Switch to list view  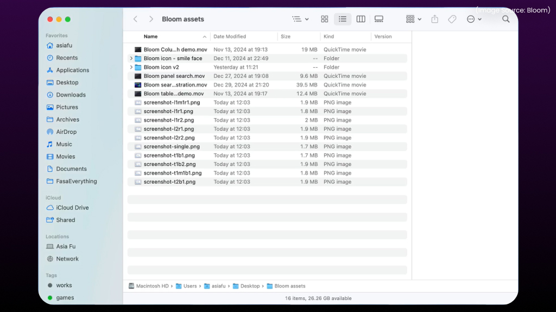343,19
